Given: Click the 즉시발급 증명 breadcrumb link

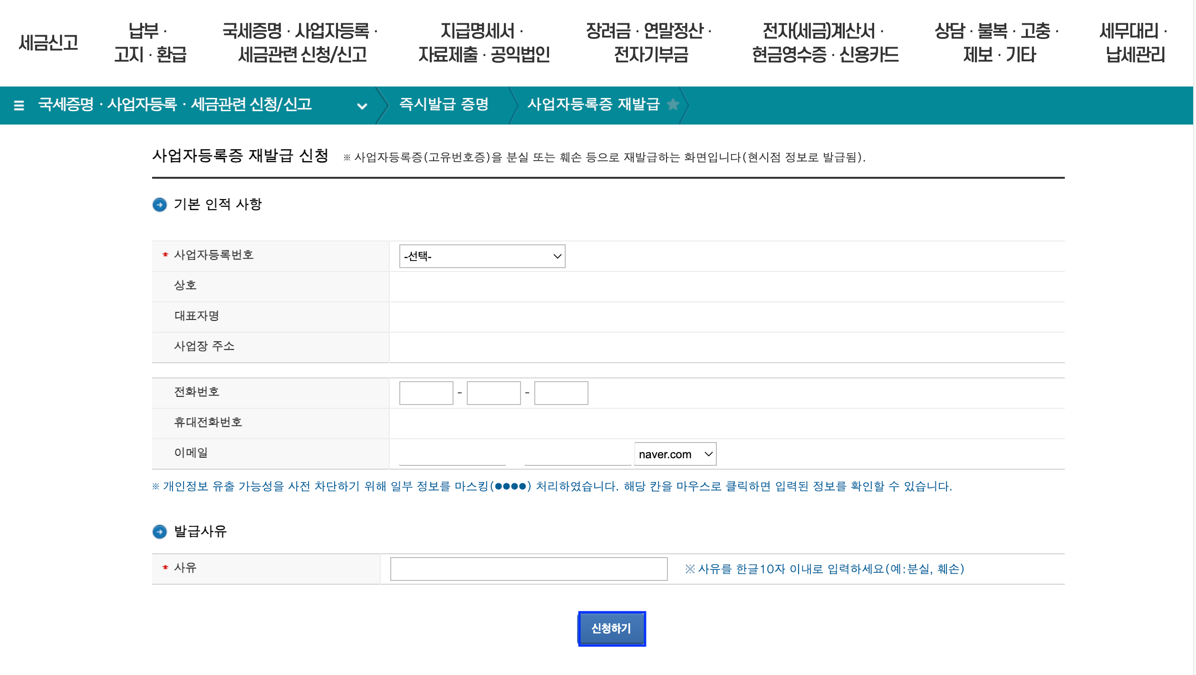Looking at the screenshot, I should tap(444, 106).
